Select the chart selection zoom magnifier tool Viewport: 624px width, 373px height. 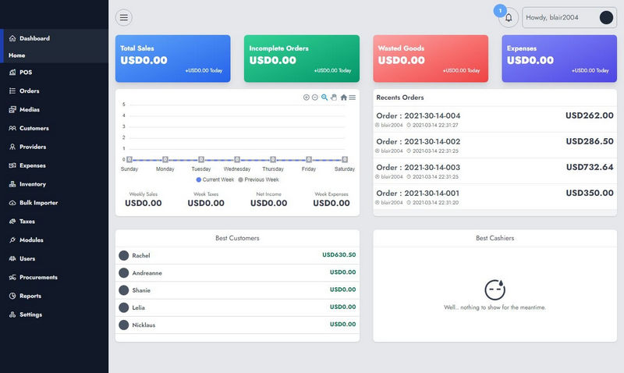324,98
